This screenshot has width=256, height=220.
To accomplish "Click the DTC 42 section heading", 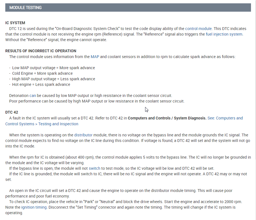I will click(x=12, y=112).
